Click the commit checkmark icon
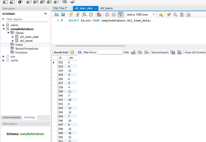Viewport: 206px width, 142px height. 107,15
